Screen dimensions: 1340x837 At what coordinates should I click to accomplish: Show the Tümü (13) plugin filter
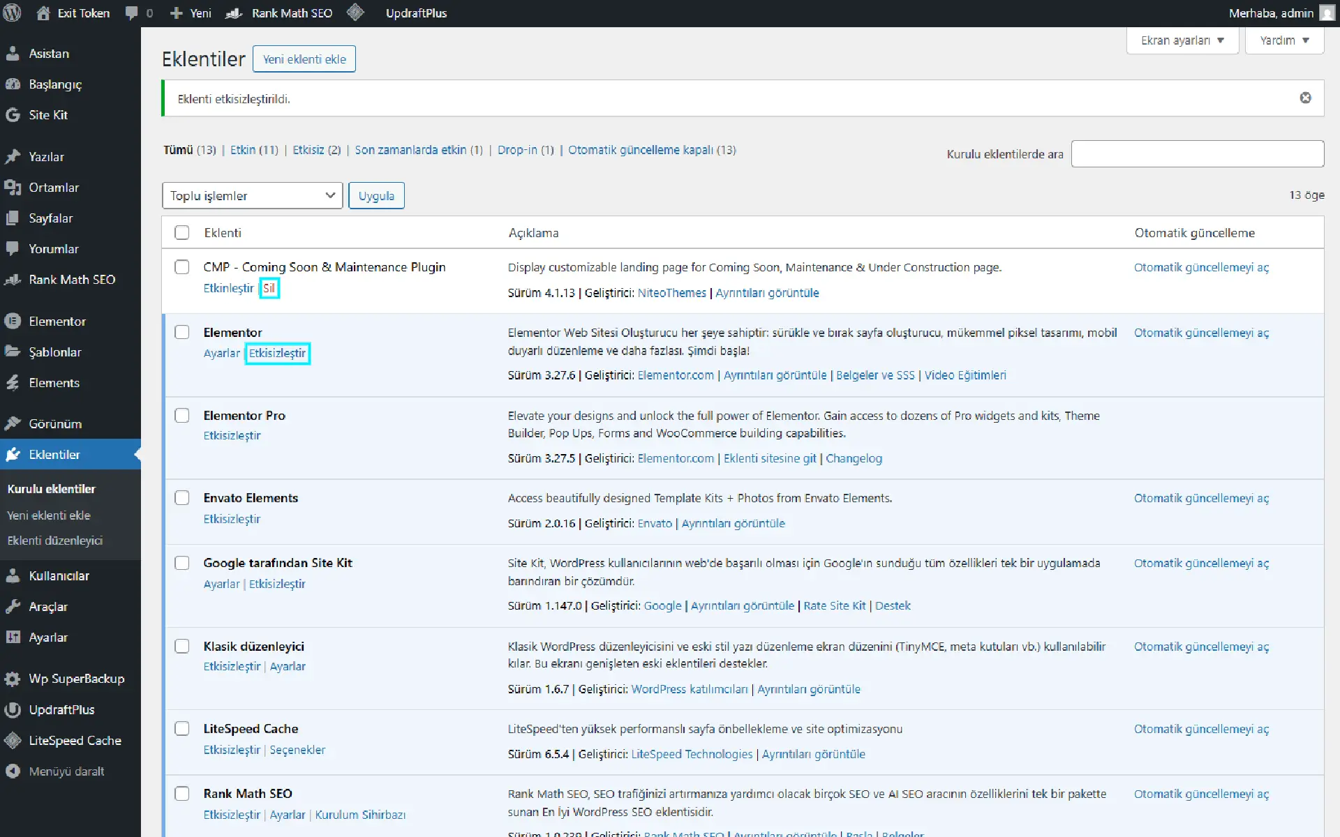click(190, 150)
